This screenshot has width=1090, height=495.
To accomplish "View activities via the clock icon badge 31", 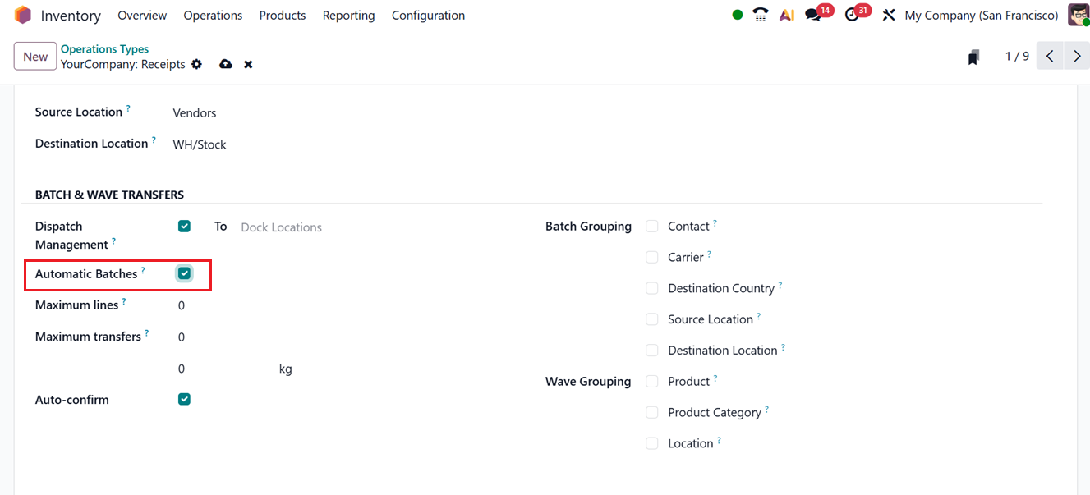I will click(852, 14).
